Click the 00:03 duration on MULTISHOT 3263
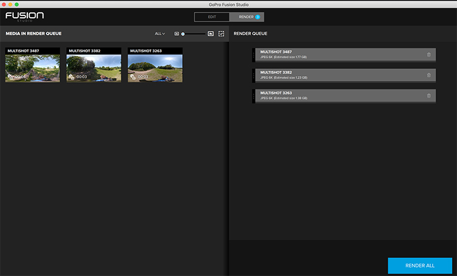 143,77
